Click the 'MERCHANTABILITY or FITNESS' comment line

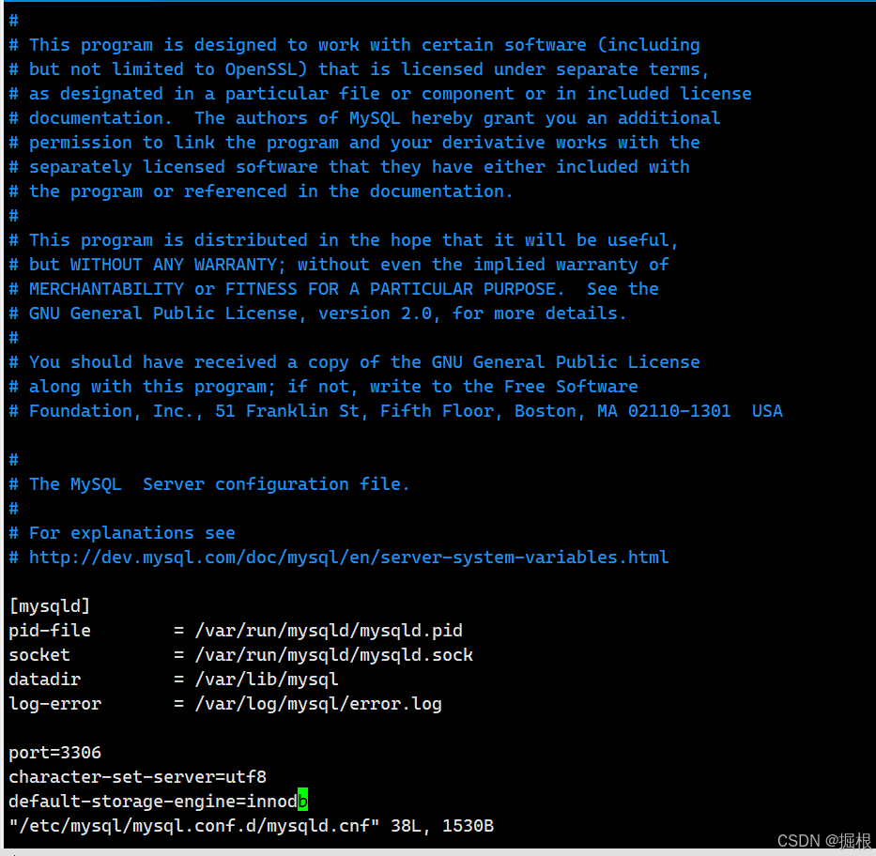pyautogui.click(x=334, y=289)
